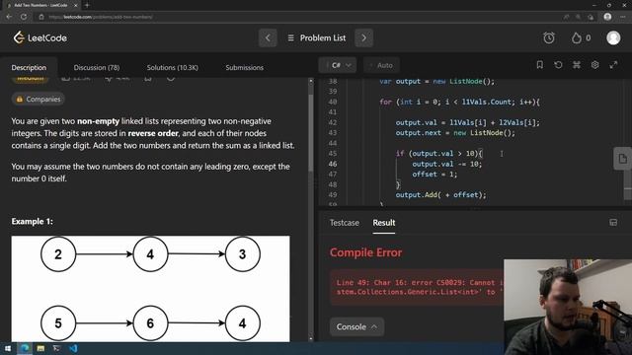Reload the page in the browser
Image resolution: width=632 pixels, height=355 pixels.
tap(24, 17)
